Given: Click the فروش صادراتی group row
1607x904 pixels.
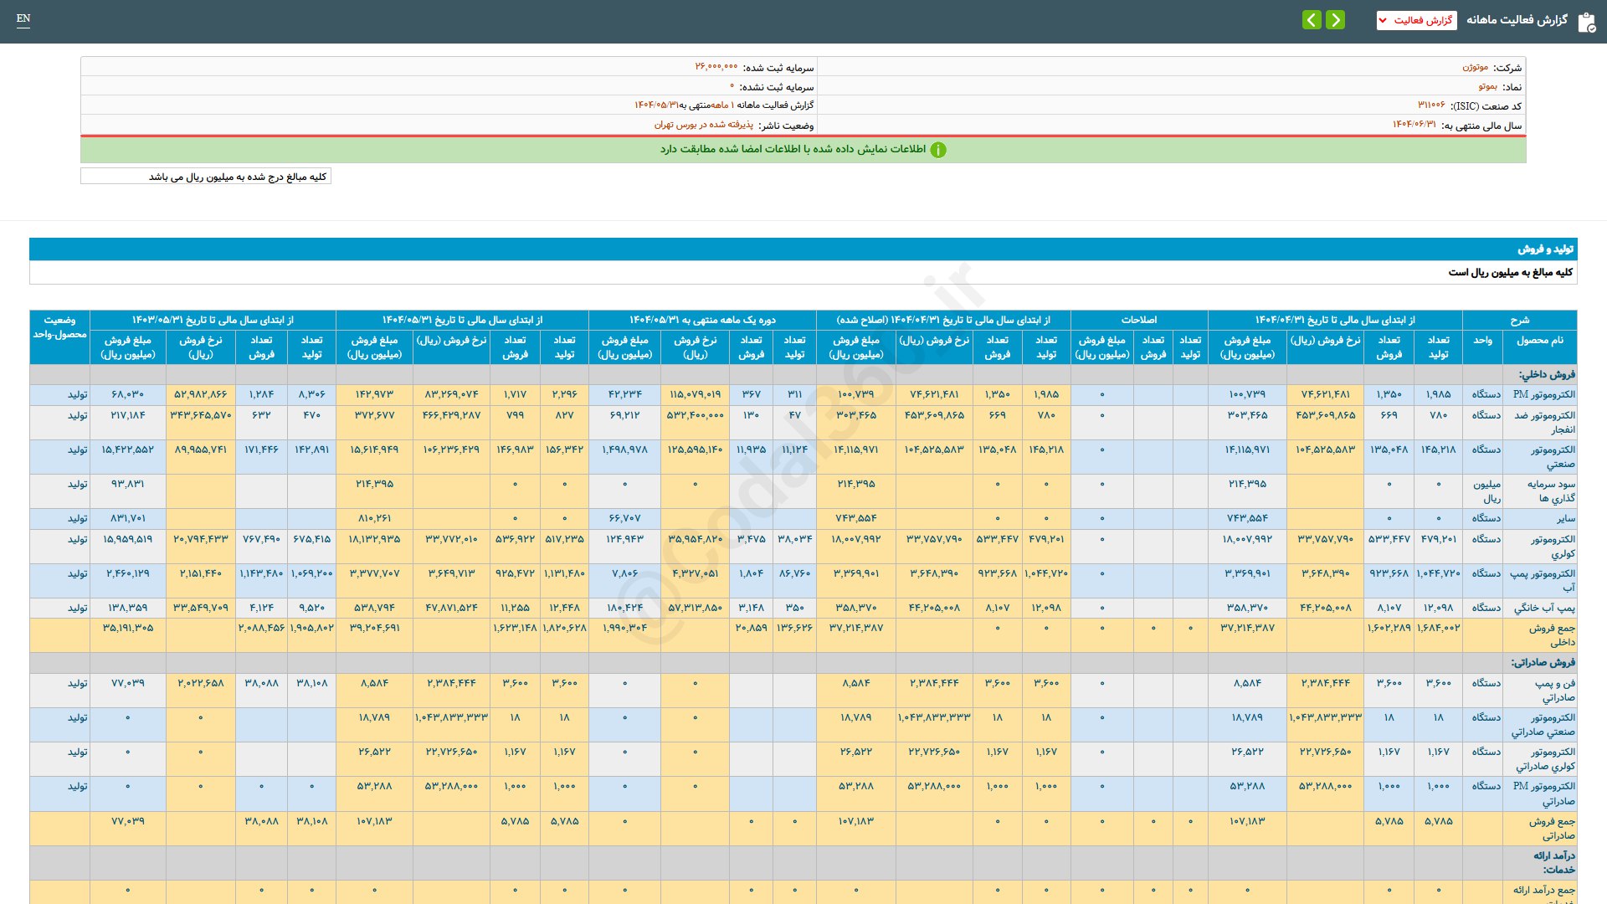Looking at the screenshot, I should 1543,662.
